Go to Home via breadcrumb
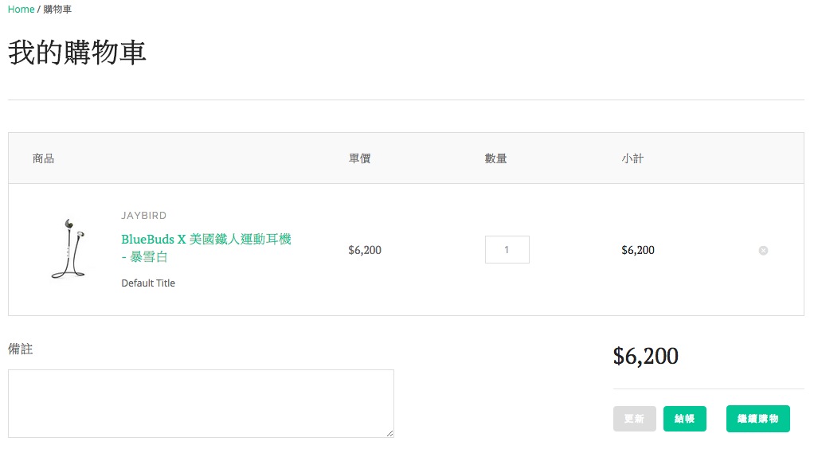This screenshot has height=449, width=814. click(21, 10)
